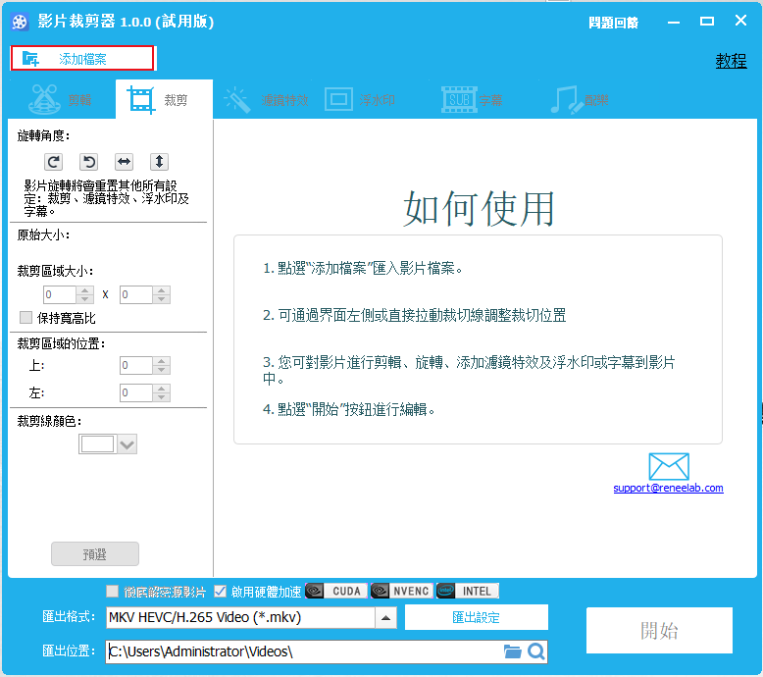Viewport: 763px width, 677px height.
Task: Select the 裁剪 crop tab
Action: pyautogui.click(x=164, y=99)
